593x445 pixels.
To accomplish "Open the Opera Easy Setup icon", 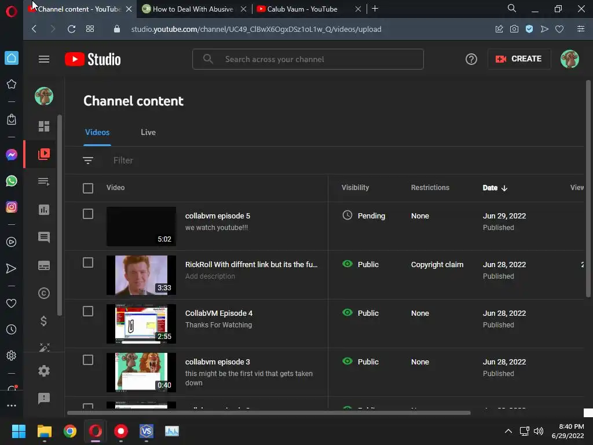I will [580, 29].
